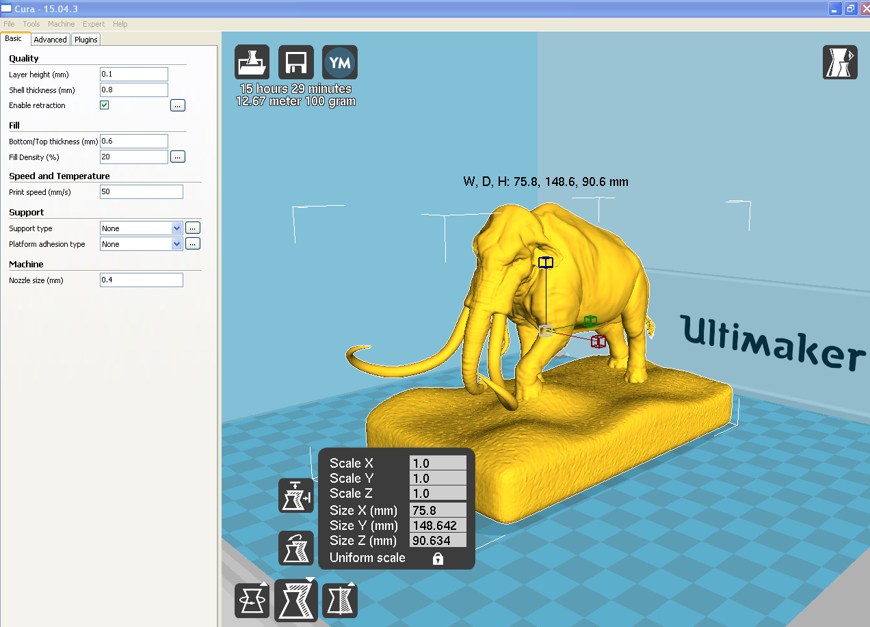The height and width of the screenshot is (627, 870).
Task: Open support expert settings button
Action: point(192,227)
